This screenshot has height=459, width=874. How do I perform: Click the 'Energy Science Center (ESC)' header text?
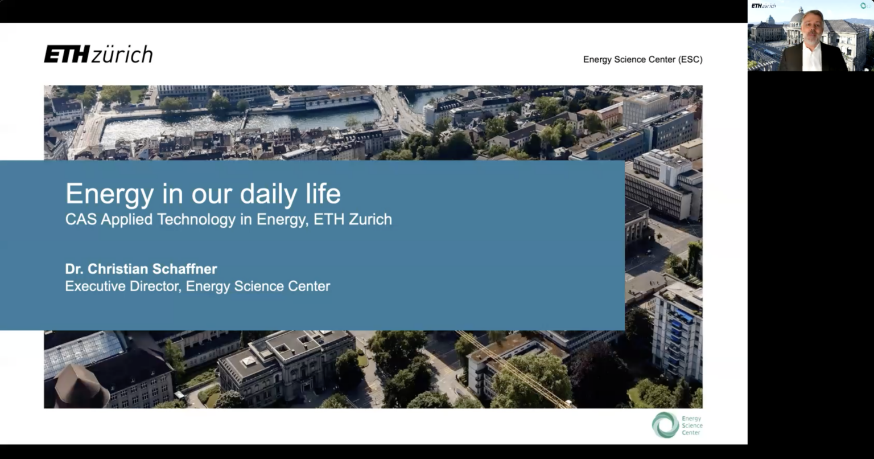643,59
